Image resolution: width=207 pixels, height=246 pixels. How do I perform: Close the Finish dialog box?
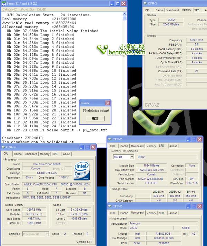click(108, 103)
